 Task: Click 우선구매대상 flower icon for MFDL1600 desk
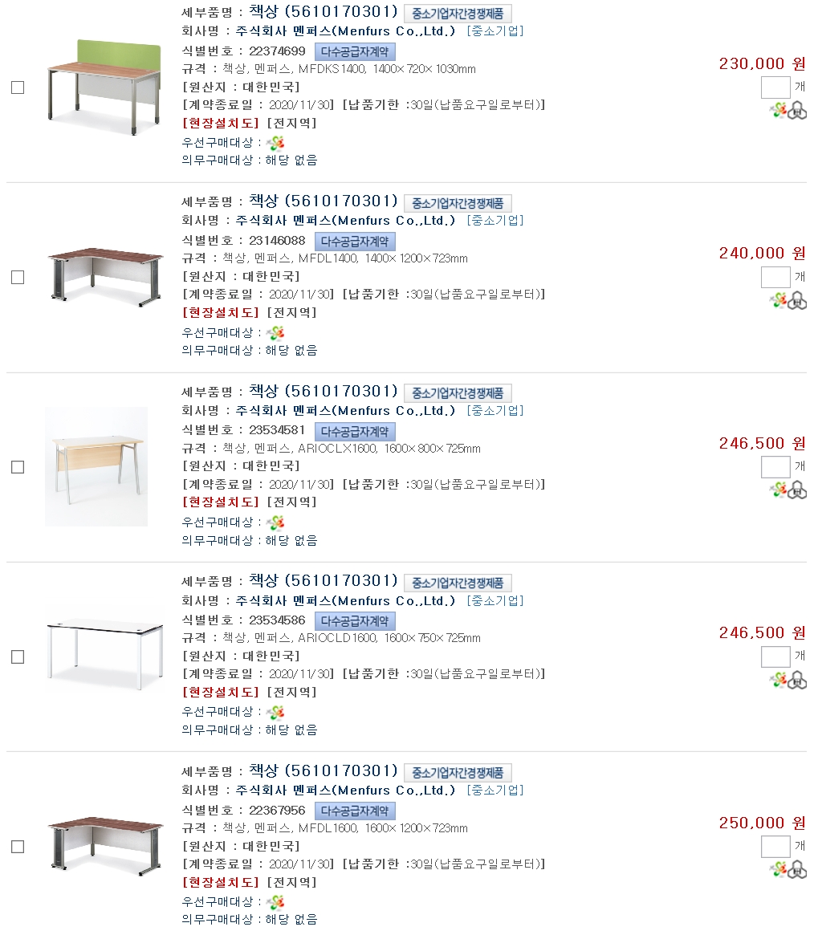click(x=276, y=902)
